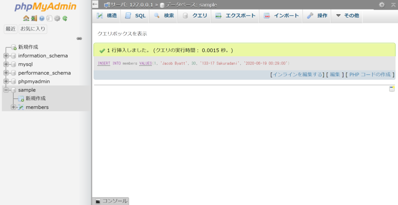Screen dimensions: 398x205
Task: Click the home icon in phpMyAdmin sidebar
Action: coord(26,18)
